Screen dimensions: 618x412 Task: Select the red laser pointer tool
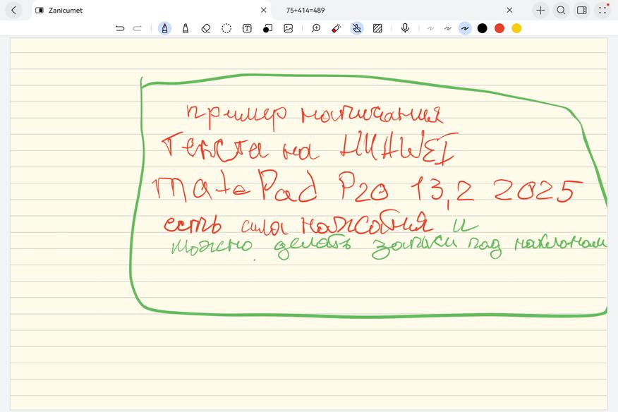click(337, 28)
